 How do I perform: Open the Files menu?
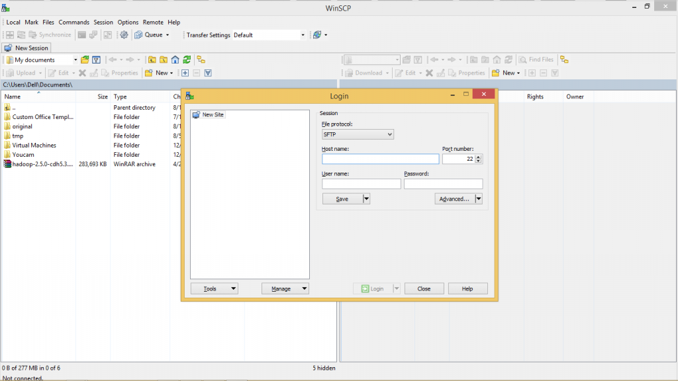(48, 22)
